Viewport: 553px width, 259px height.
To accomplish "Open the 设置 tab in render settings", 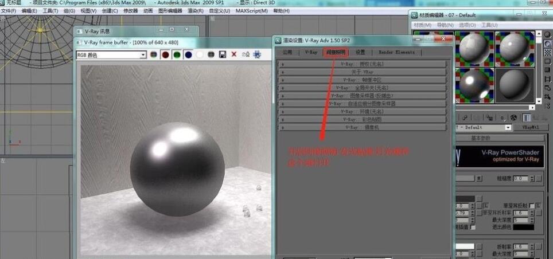I will click(x=360, y=52).
